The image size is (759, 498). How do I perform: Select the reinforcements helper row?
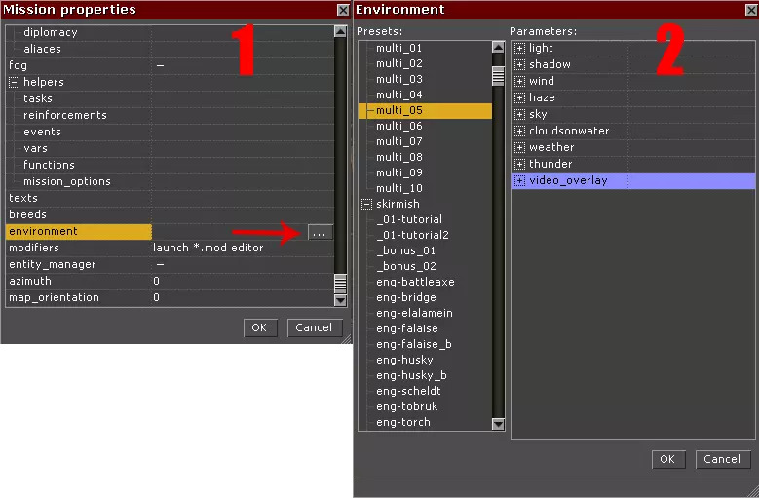pos(170,115)
